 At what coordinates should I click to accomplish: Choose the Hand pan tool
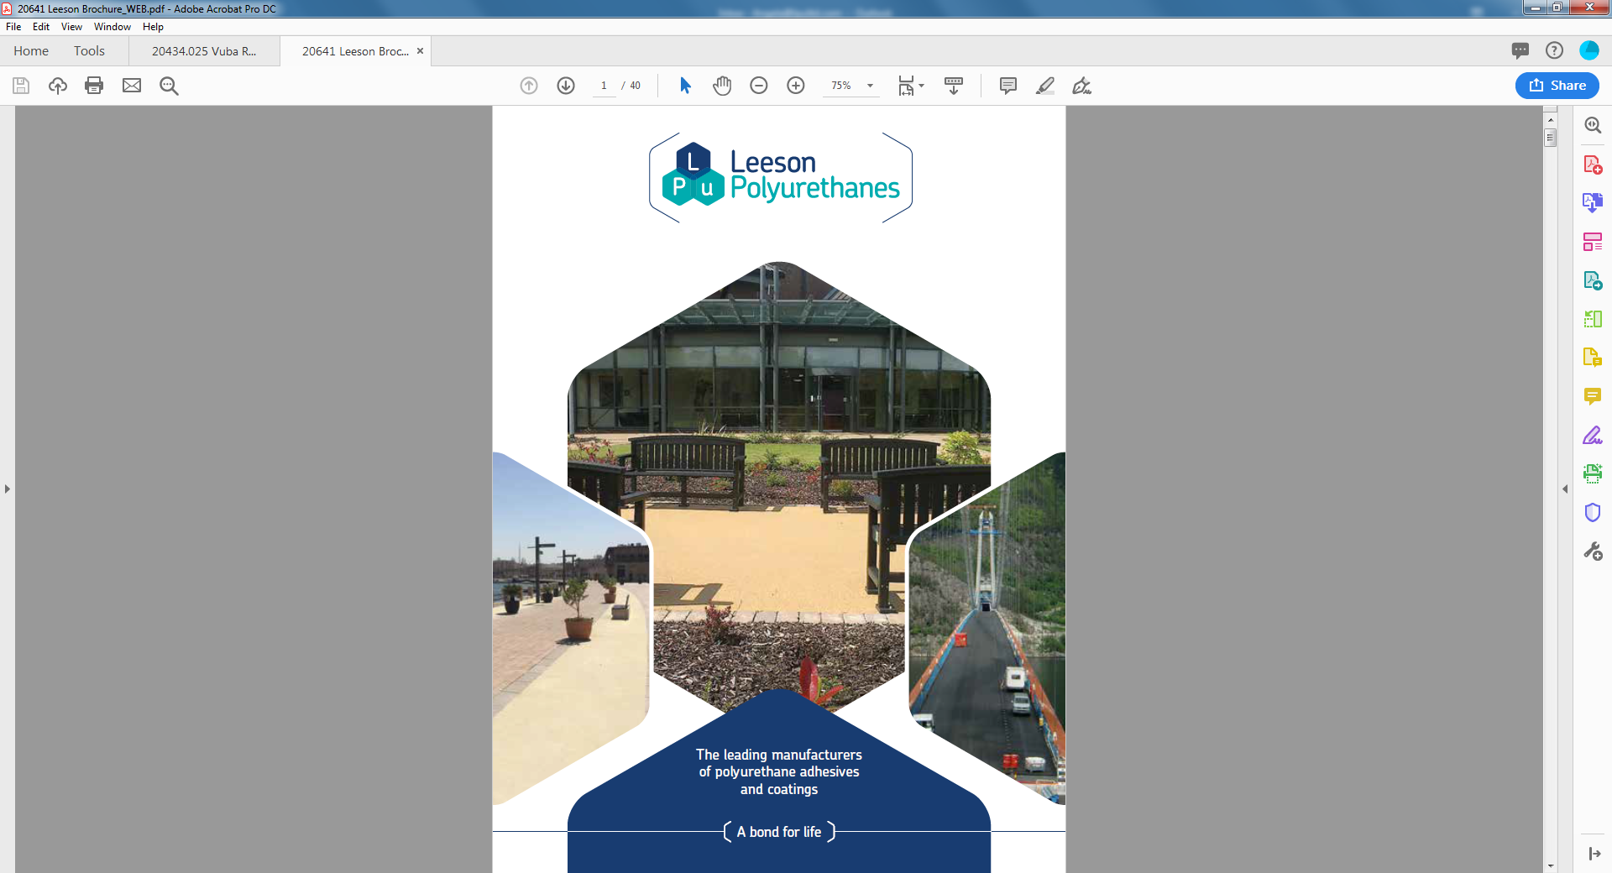point(722,86)
